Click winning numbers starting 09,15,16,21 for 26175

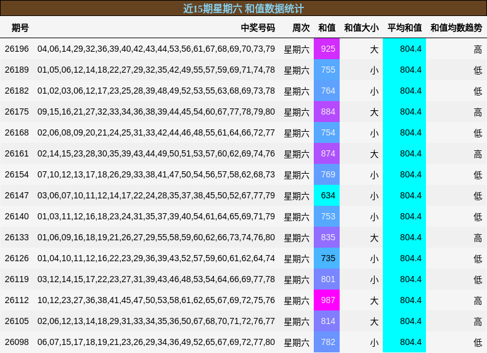(x=156, y=112)
